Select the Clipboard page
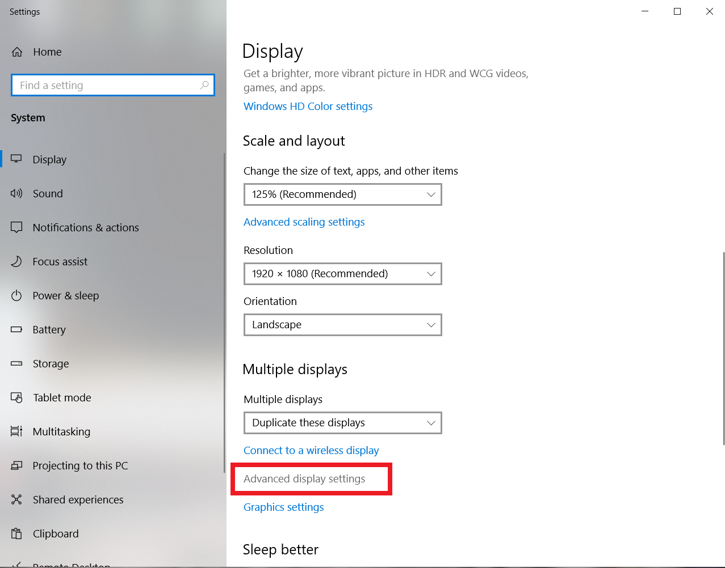 coord(112,533)
